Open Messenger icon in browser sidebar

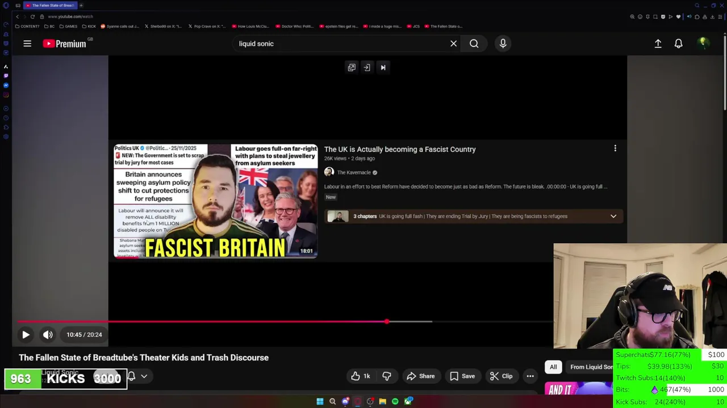[x=6, y=86]
